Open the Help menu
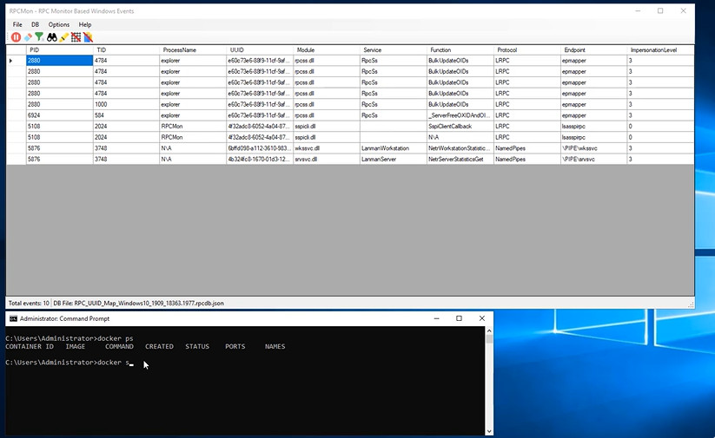Screen dimensions: 715x438 (x=85, y=24)
